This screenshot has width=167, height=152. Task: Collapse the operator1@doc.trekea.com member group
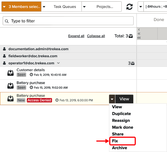58,63
